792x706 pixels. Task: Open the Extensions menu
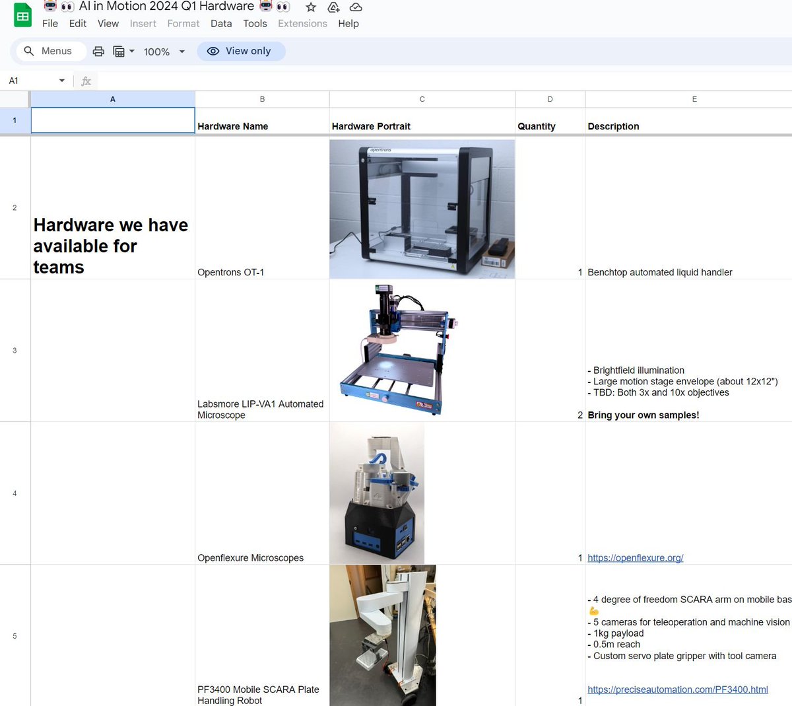pyautogui.click(x=302, y=23)
